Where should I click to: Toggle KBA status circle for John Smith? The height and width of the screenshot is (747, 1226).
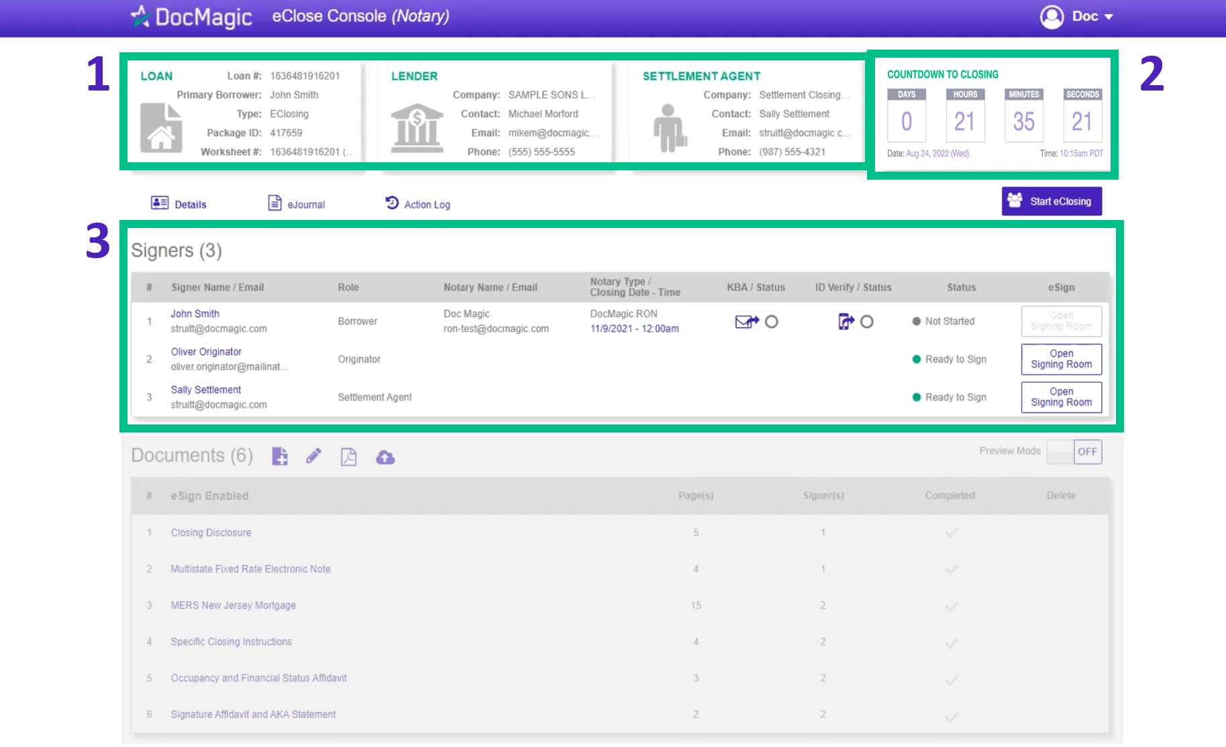tap(772, 322)
